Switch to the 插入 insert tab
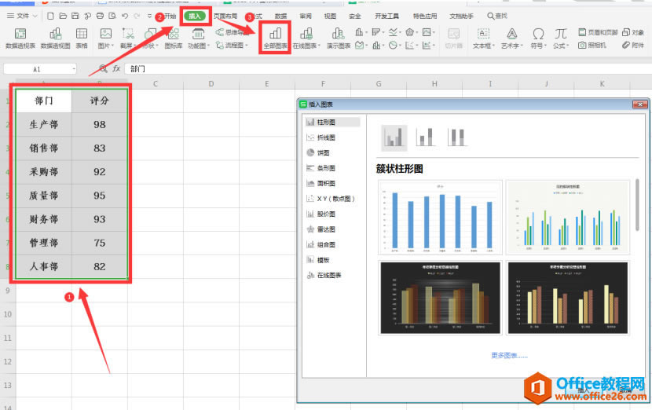Viewport: 652px width, 410px height. (x=195, y=16)
